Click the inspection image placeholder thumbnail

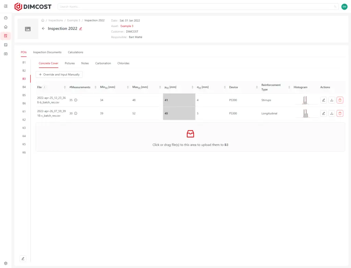click(28, 29)
